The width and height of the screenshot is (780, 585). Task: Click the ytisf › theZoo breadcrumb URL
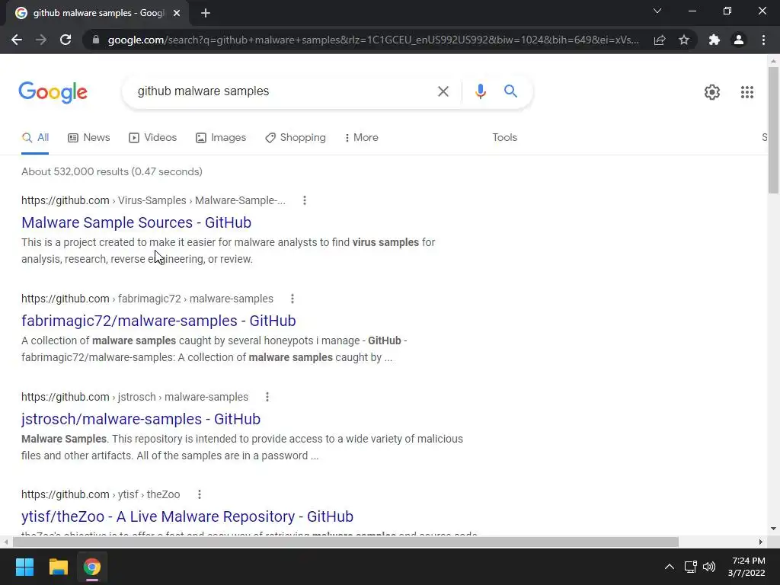101,494
